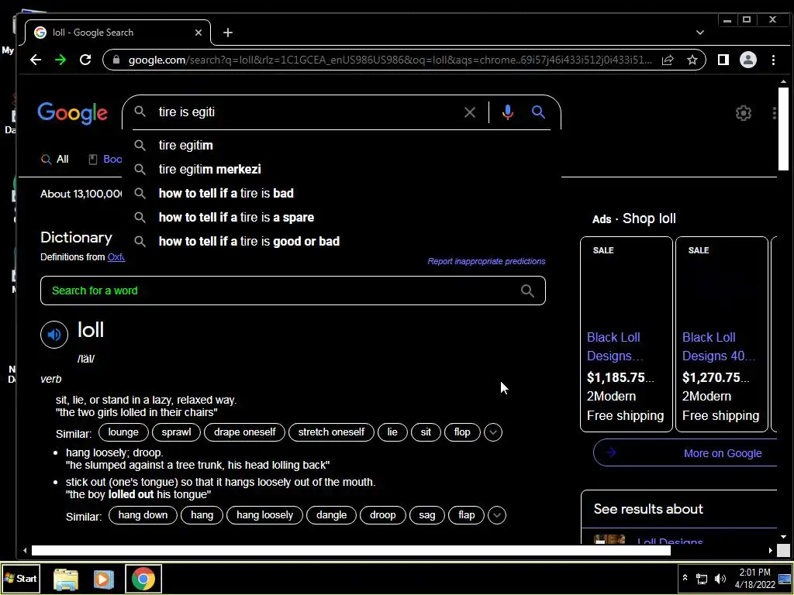The height and width of the screenshot is (595, 794).
Task: Open the Windows Start menu
Action: point(21,578)
